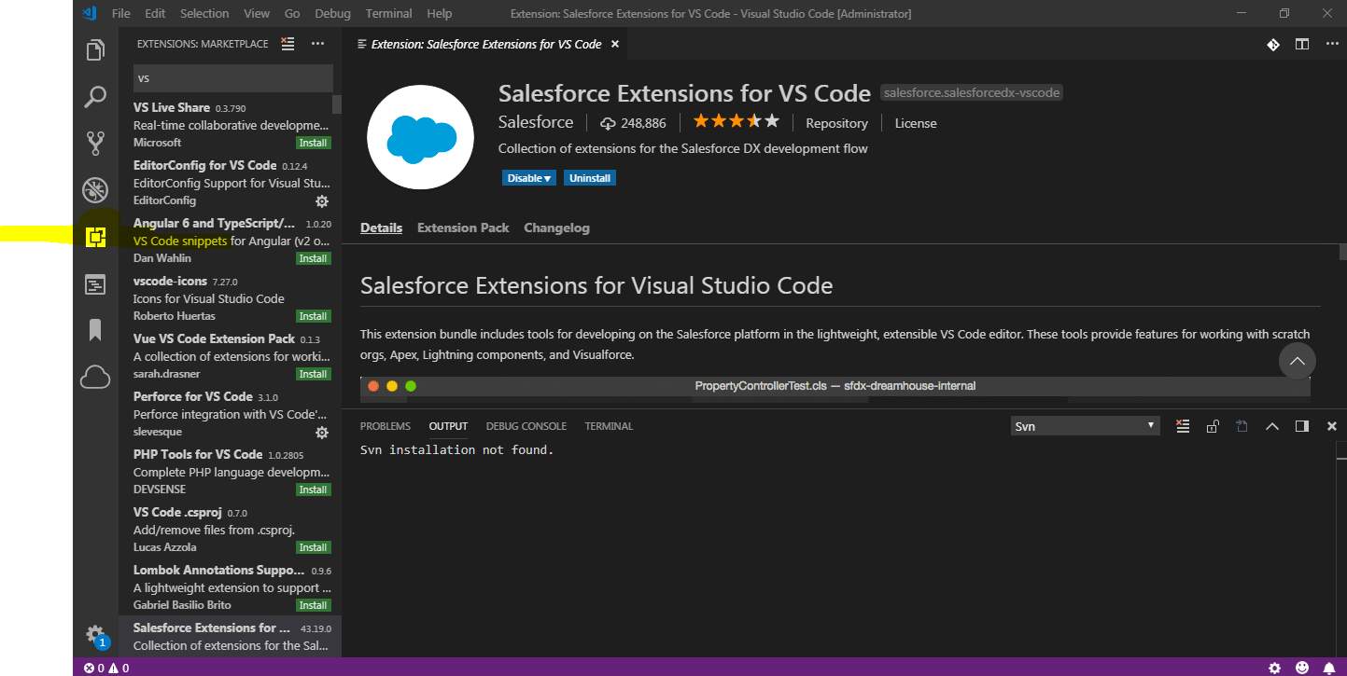Select the Source Control icon
Viewport: 1347px width, 676px height.
pos(95,143)
